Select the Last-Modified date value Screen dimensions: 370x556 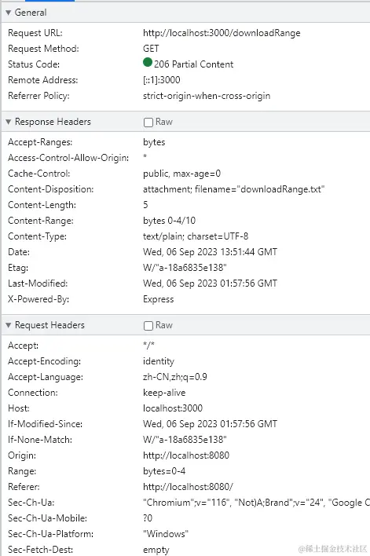click(210, 283)
